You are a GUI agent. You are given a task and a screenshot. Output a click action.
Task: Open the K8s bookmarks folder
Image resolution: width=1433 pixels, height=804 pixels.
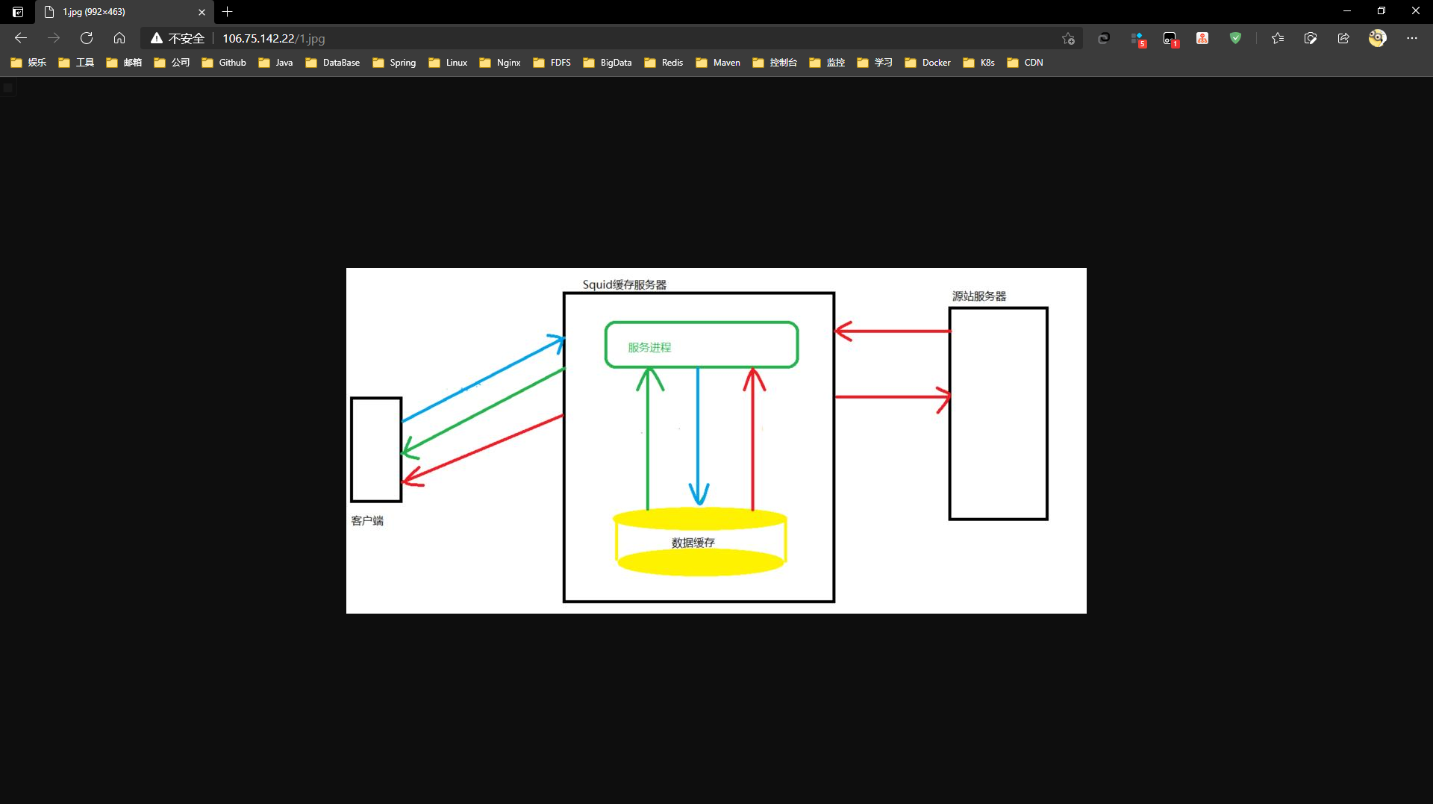tap(978, 63)
